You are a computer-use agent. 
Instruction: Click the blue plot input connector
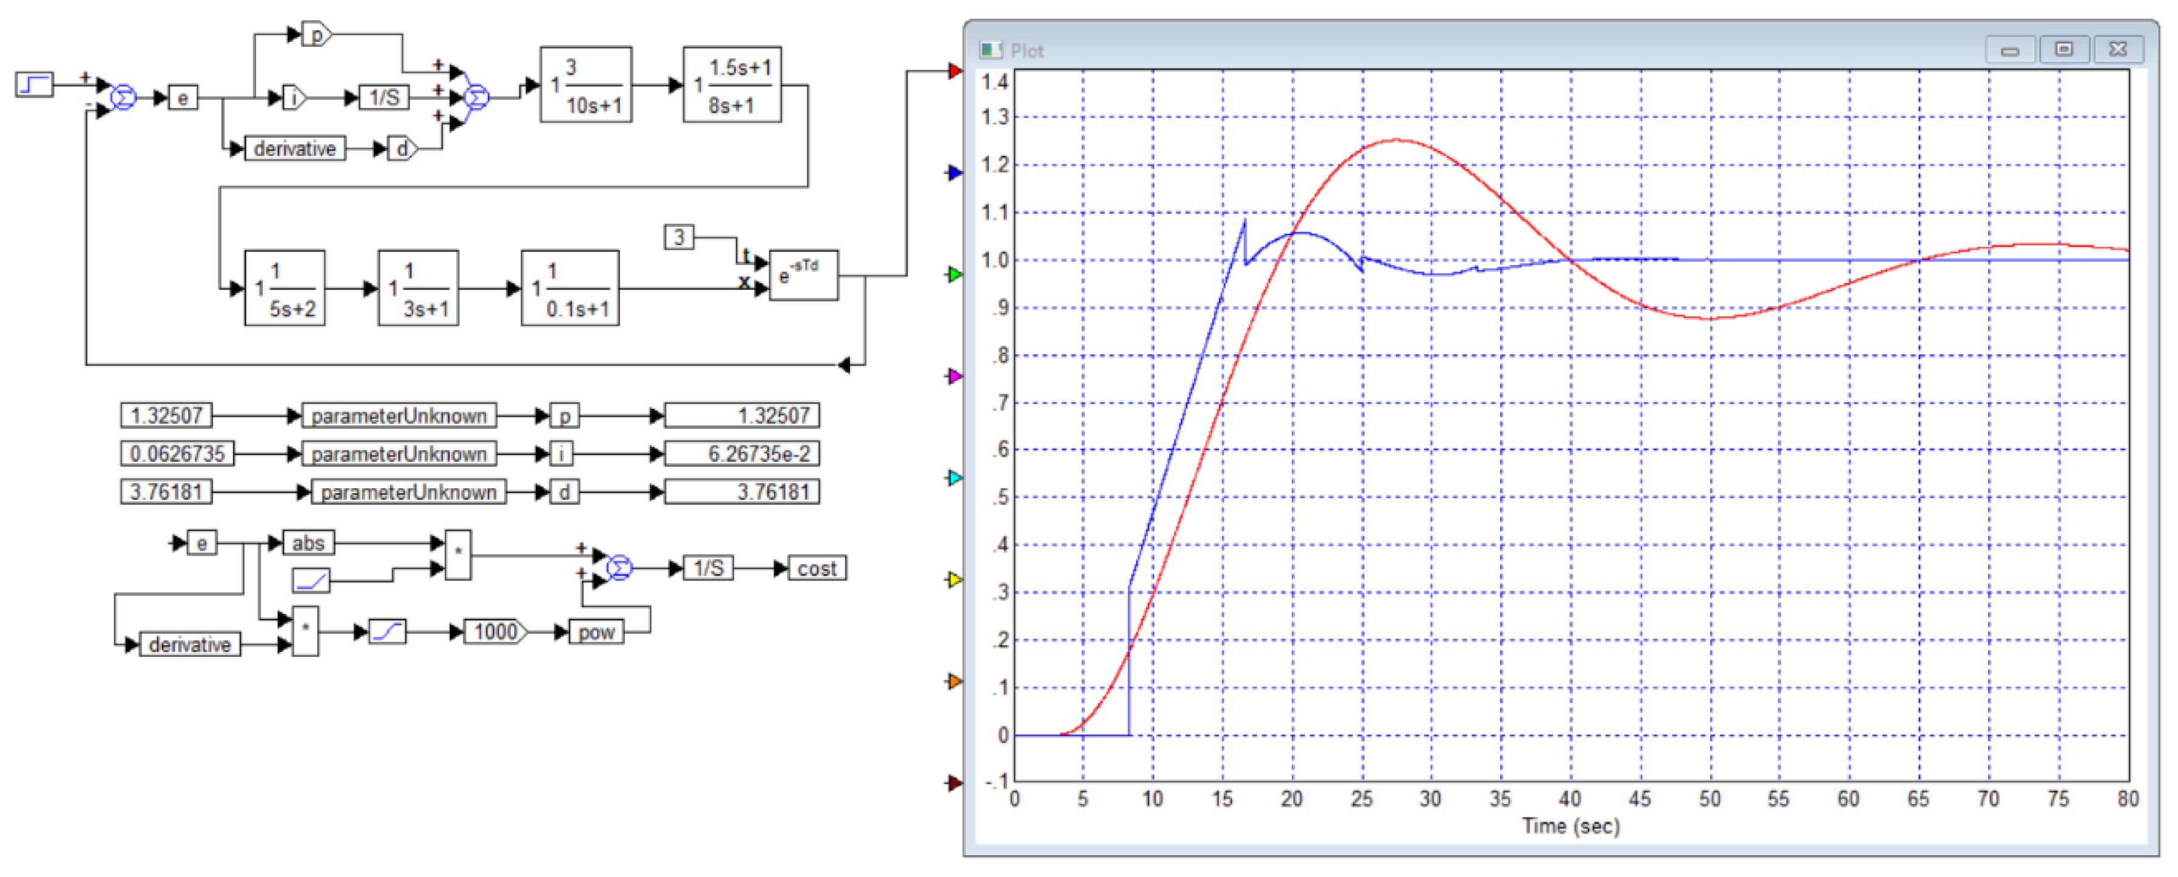point(954,173)
